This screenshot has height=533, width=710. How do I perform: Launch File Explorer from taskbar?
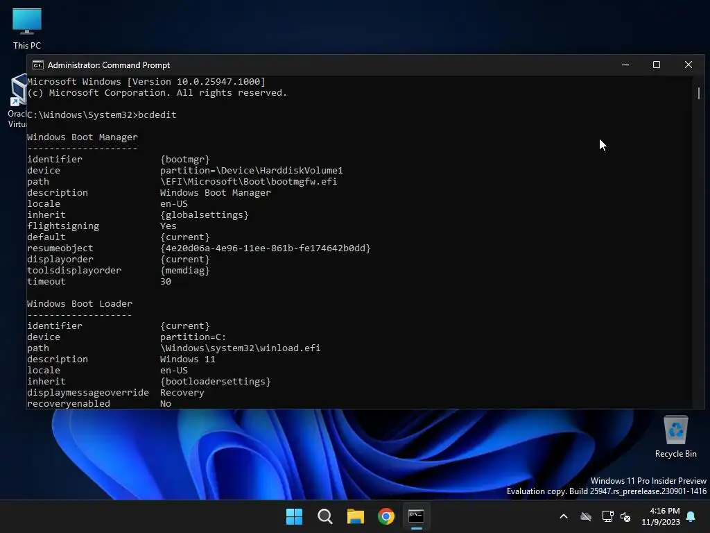coord(356,516)
